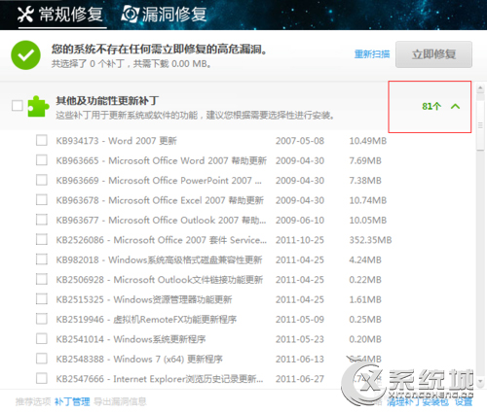Click the date 2007-05-08

pyautogui.click(x=300, y=141)
